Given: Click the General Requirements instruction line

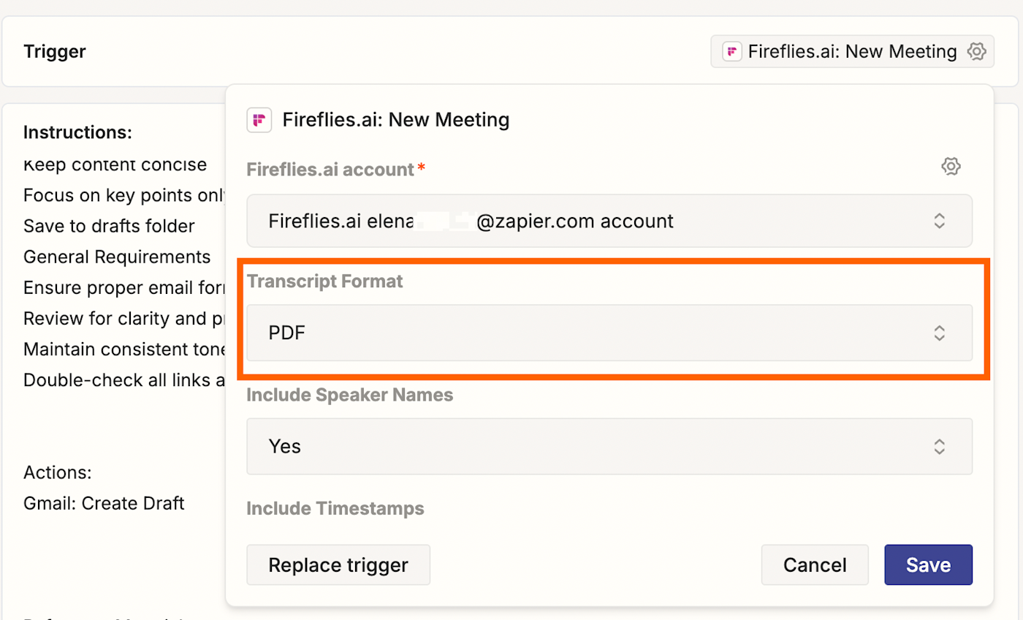Looking at the screenshot, I should (x=117, y=257).
